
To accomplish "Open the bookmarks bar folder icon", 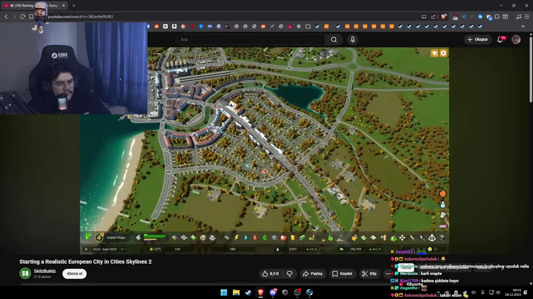I will coord(308,26).
